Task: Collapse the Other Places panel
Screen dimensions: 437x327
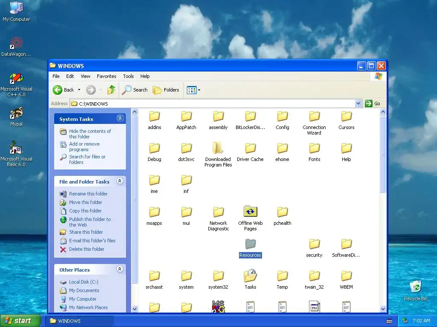Action: tap(120, 269)
